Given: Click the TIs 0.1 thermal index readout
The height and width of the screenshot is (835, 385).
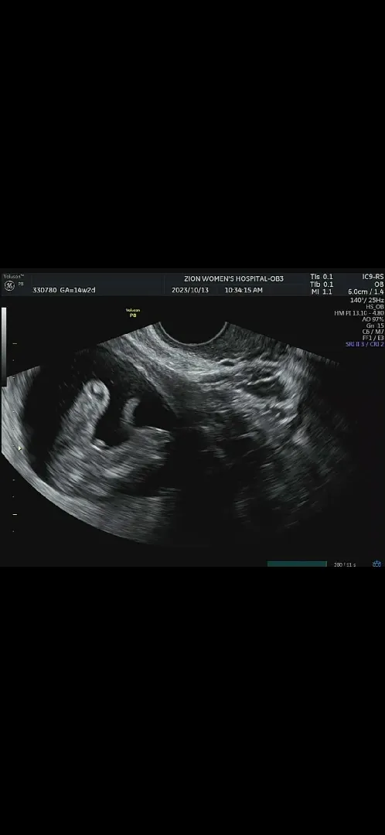Looking at the screenshot, I should pos(321,277).
